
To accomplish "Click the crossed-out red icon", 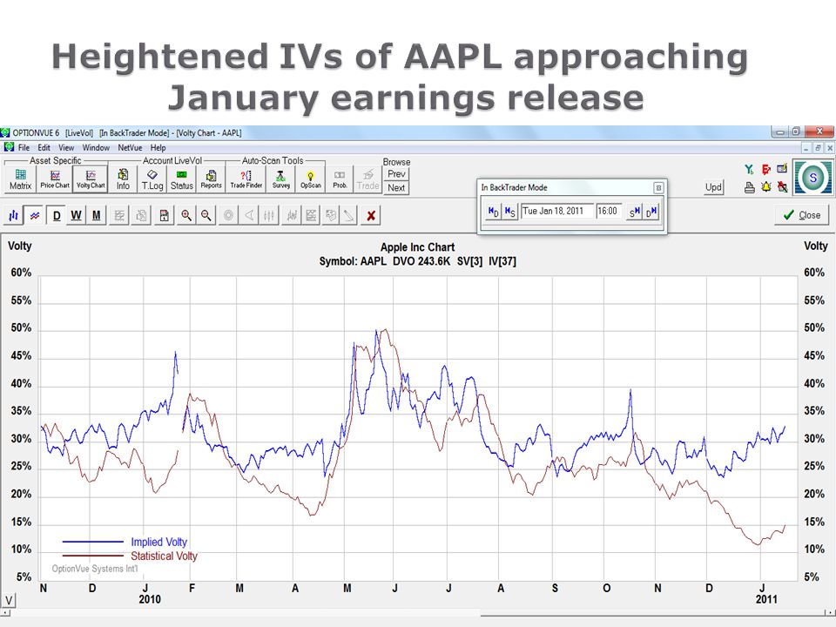I will pyautogui.click(x=782, y=187).
